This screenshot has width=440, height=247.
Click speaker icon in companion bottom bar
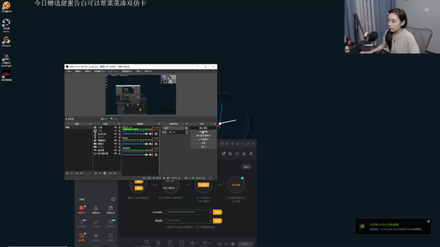click(x=204, y=243)
